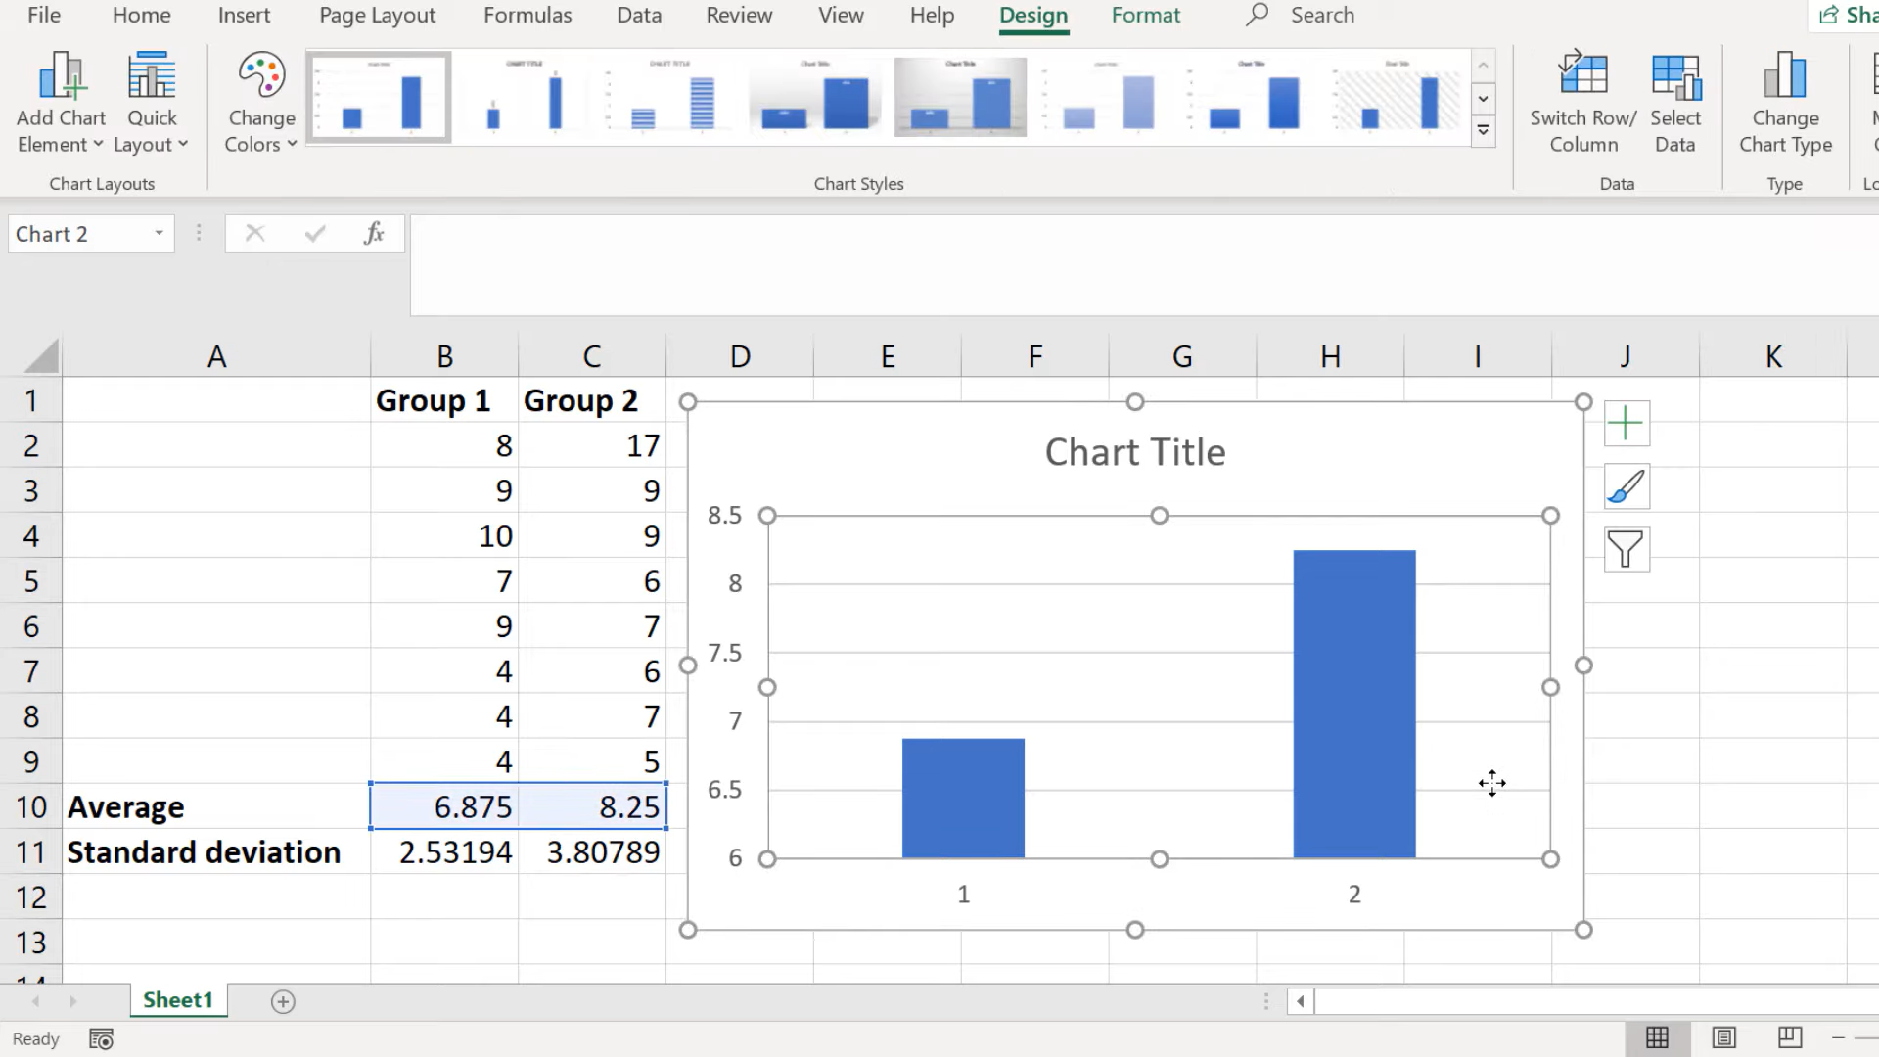Click the Select All corner triangle
The image size is (1879, 1057).
(x=41, y=356)
